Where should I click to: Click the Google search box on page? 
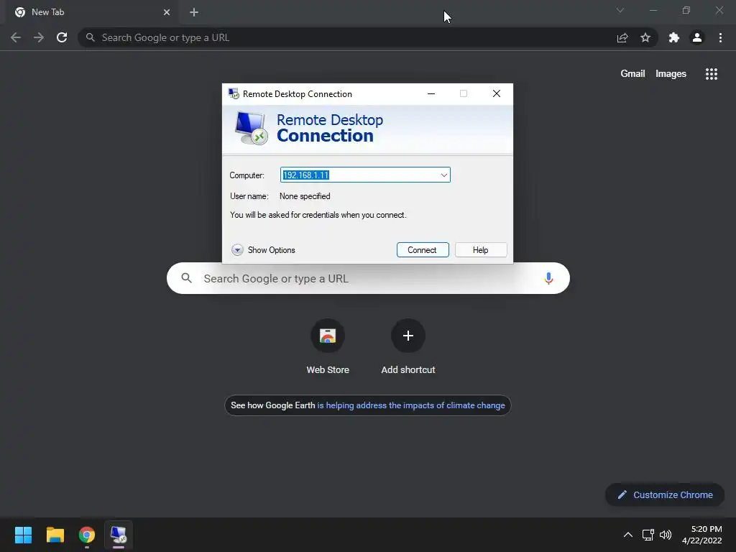(368, 278)
